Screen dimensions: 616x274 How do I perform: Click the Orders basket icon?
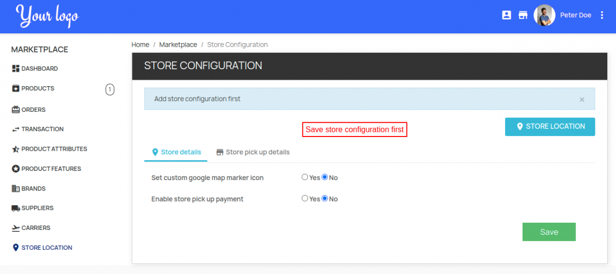click(15, 109)
